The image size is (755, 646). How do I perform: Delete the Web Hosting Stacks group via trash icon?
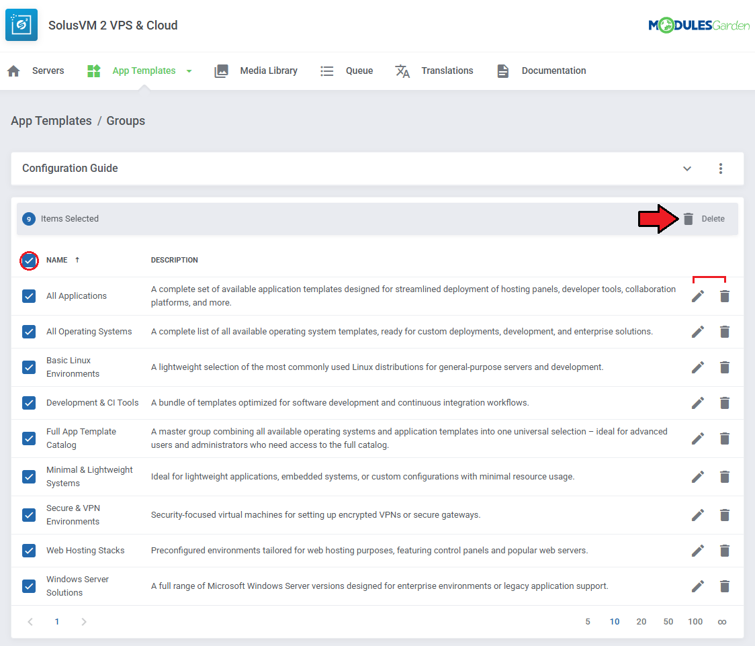coord(724,551)
